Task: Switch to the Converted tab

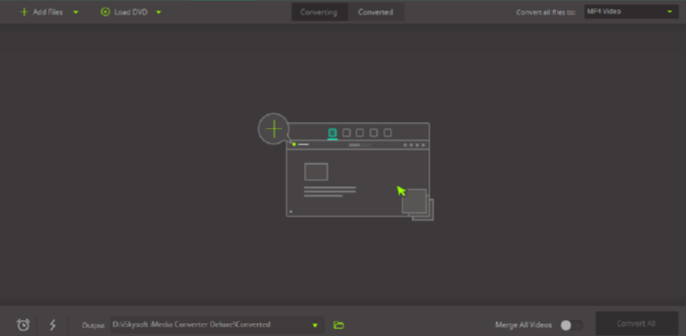Action: (376, 12)
